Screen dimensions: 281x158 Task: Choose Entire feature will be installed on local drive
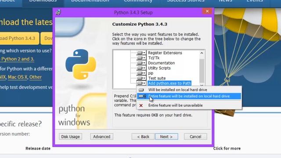click(x=189, y=96)
